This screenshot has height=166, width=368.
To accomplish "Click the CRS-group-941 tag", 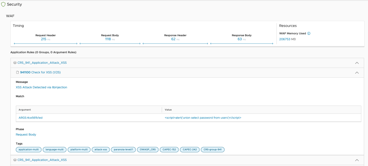I will (212, 149).
